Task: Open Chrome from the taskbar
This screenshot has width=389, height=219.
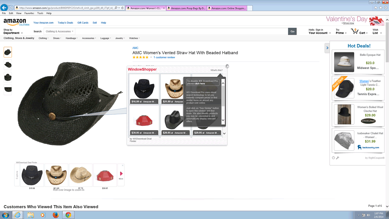Action: click(68, 215)
